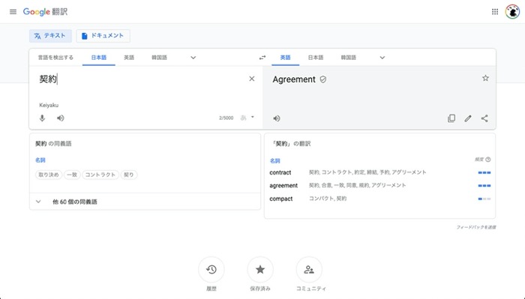
Task: Open the 頻度 help question icon
Action: coord(487,160)
